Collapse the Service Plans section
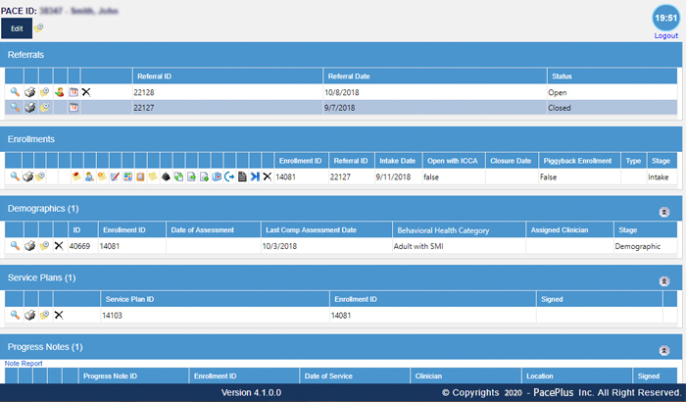The image size is (686, 402). (664, 281)
